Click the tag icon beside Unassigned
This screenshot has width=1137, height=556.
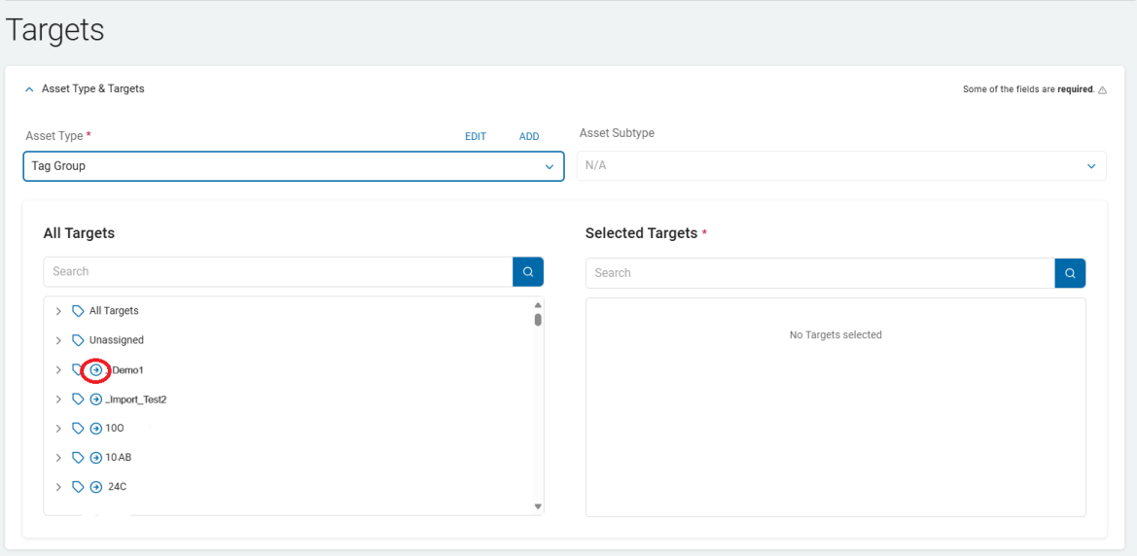(x=79, y=340)
